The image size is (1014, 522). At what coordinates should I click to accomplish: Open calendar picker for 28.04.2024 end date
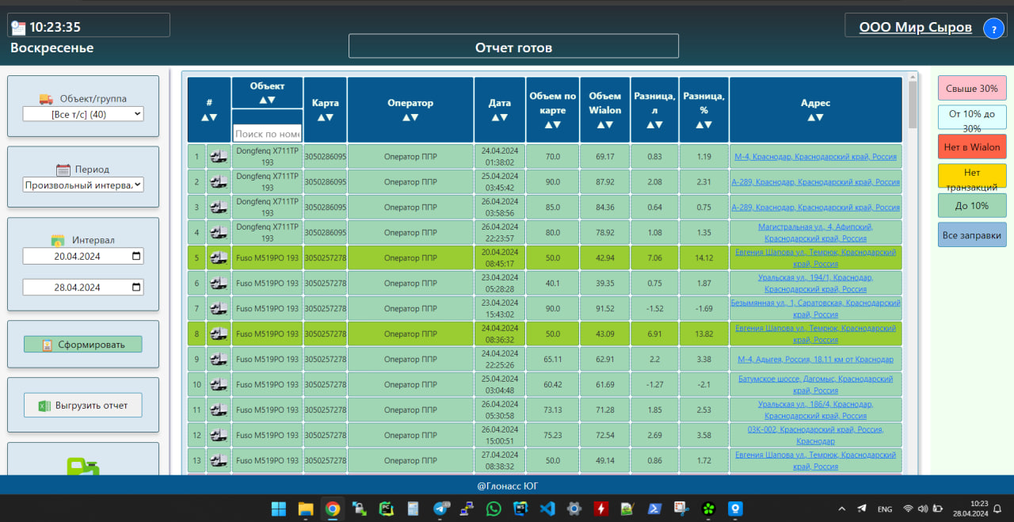(136, 288)
